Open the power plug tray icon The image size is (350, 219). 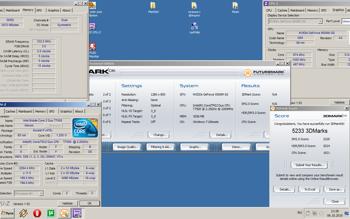click(308, 213)
